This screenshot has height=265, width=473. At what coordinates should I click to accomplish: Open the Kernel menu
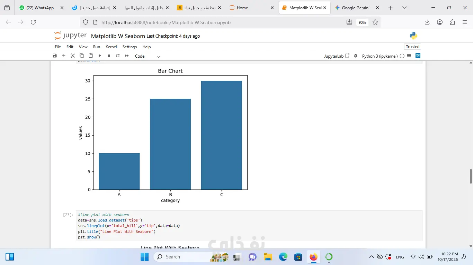(x=111, y=47)
